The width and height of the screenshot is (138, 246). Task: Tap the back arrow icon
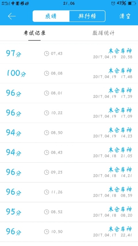[x=12, y=16]
